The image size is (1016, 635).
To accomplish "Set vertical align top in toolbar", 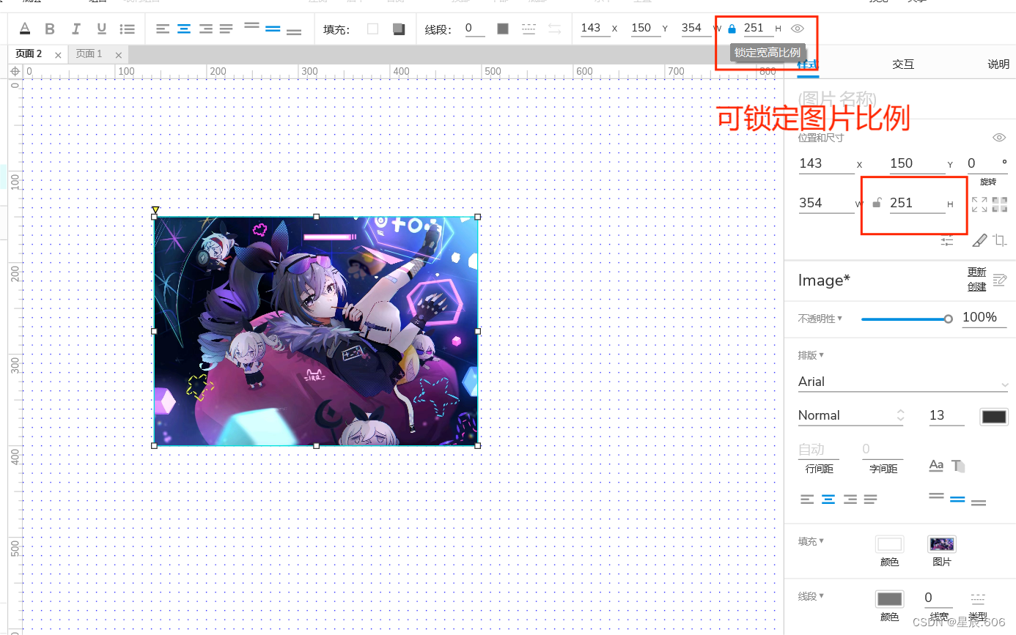I will pyautogui.click(x=251, y=26).
